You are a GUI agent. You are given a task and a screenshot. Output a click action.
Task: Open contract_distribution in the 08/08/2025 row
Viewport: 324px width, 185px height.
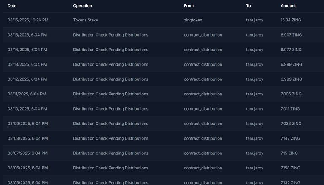click(203, 138)
